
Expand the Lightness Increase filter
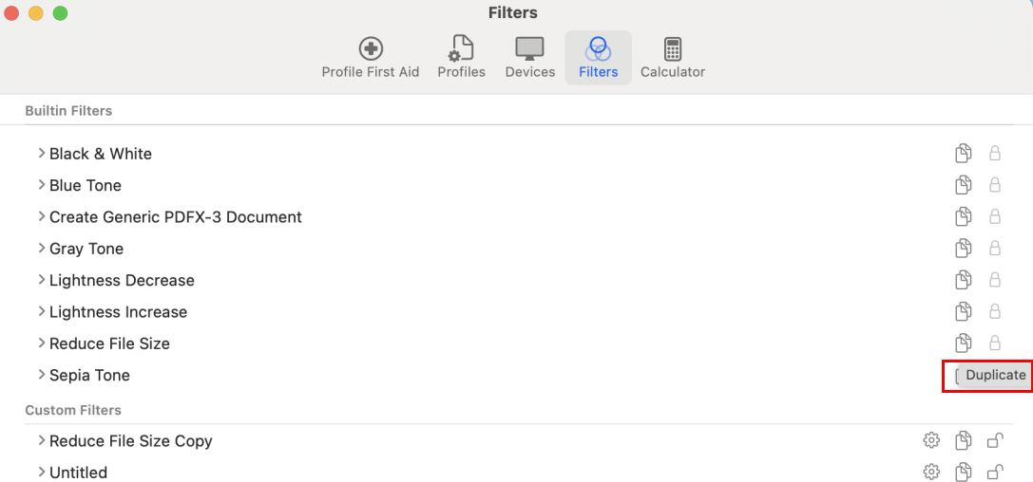(x=42, y=311)
